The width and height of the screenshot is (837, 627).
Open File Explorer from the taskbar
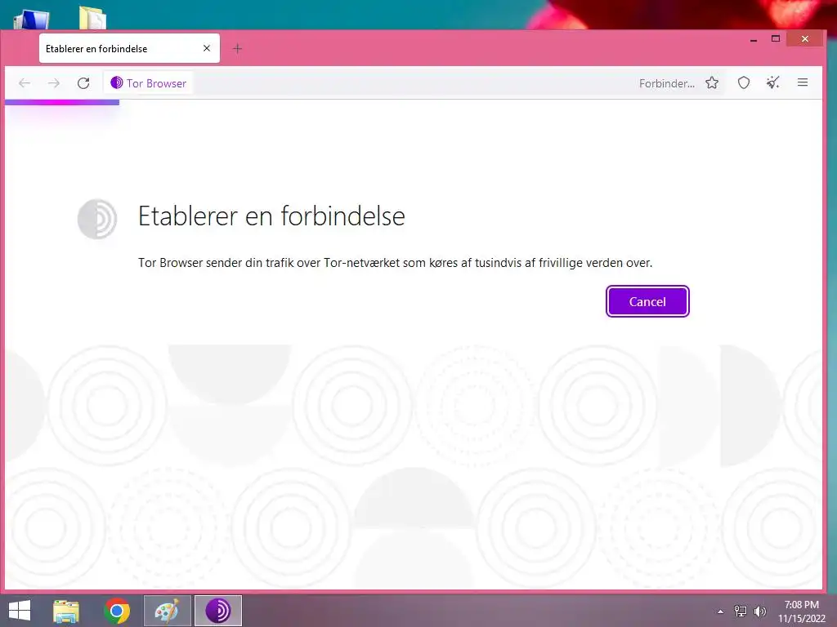point(66,611)
